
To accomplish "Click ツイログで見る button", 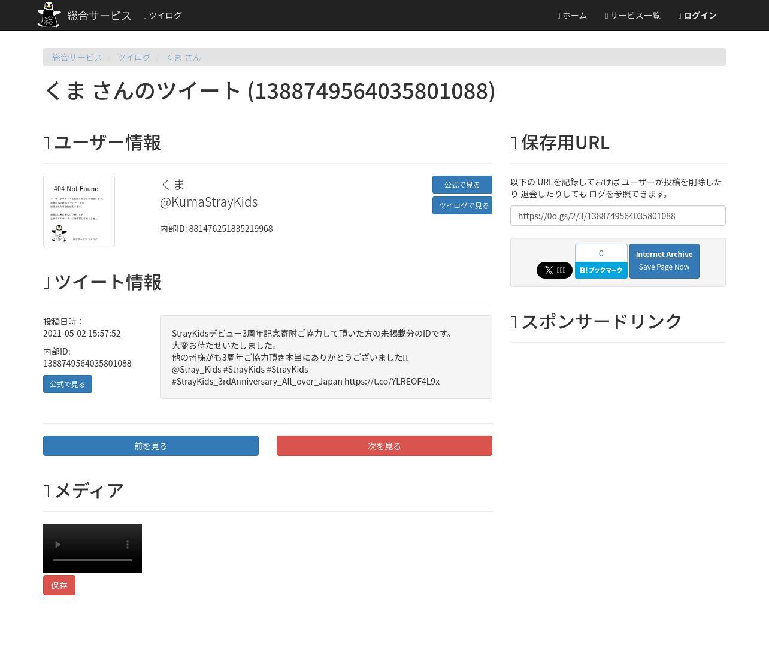I will [462, 205].
